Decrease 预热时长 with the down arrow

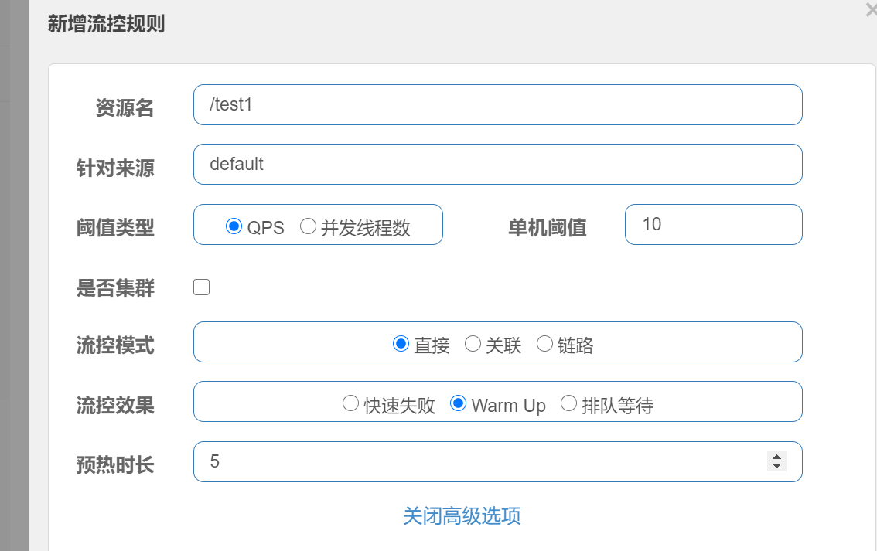[x=776, y=466]
